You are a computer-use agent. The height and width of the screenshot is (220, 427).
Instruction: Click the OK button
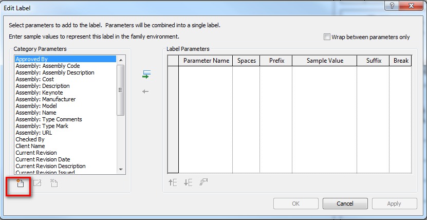click(296, 204)
